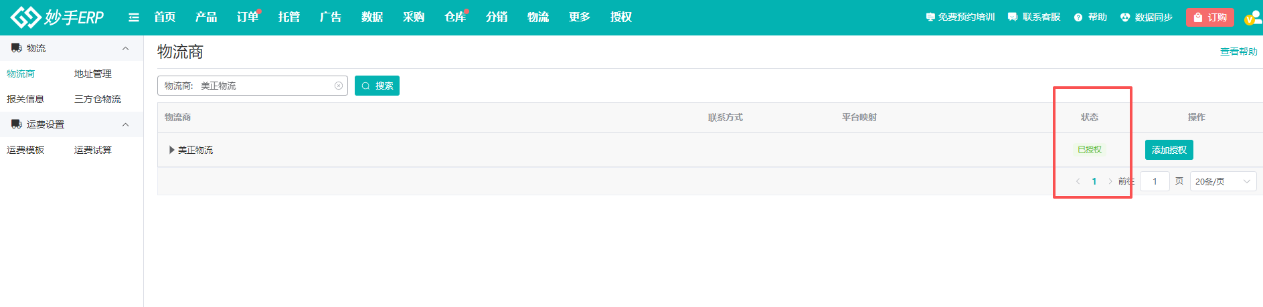Open 报关信息 in the sidebar
This screenshot has height=307, width=1263.
point(25,99)
